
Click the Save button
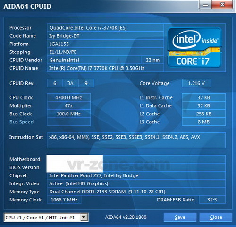180,218
